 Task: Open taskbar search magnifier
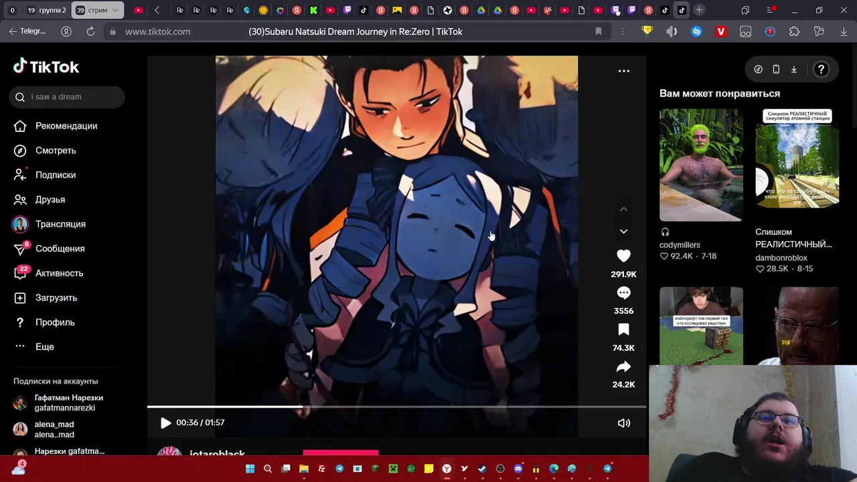click(268, 469)
